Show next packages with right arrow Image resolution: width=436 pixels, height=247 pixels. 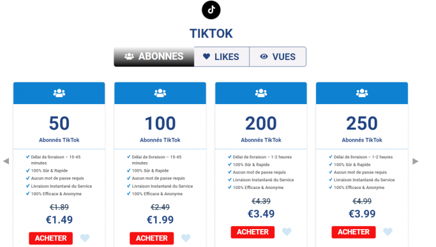point(416,161)
